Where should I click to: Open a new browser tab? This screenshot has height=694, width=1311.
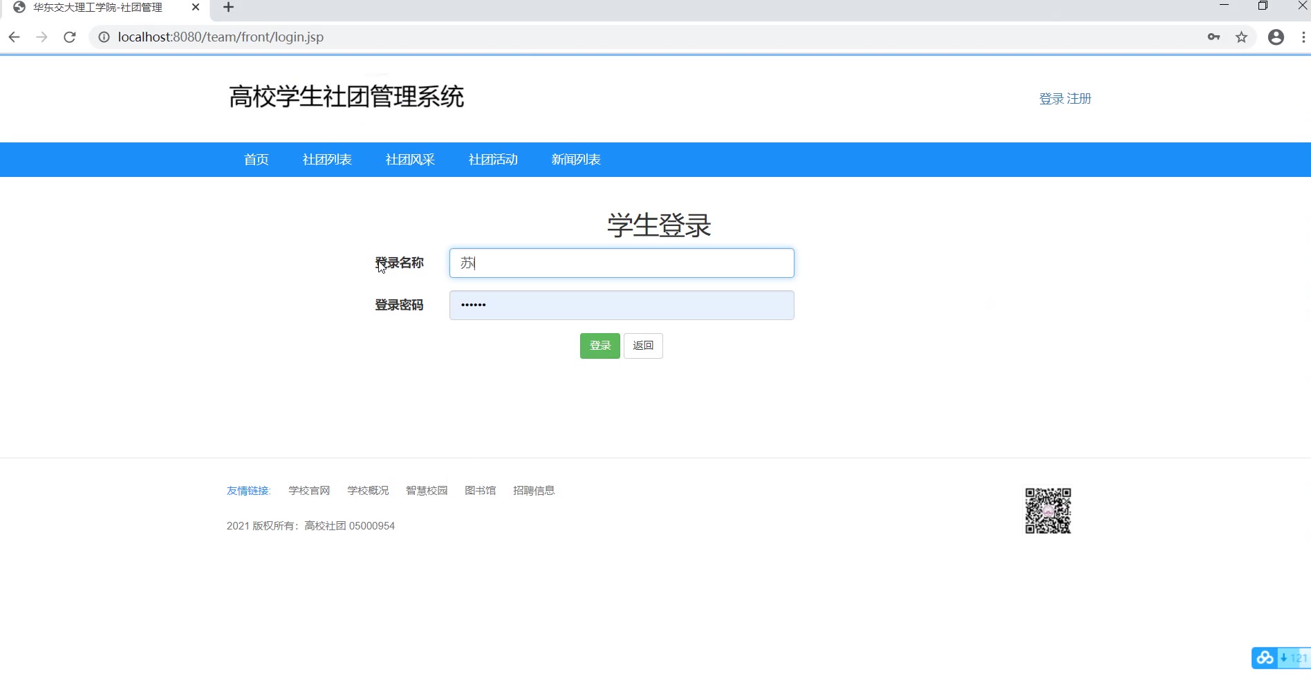tap(229, 8)
